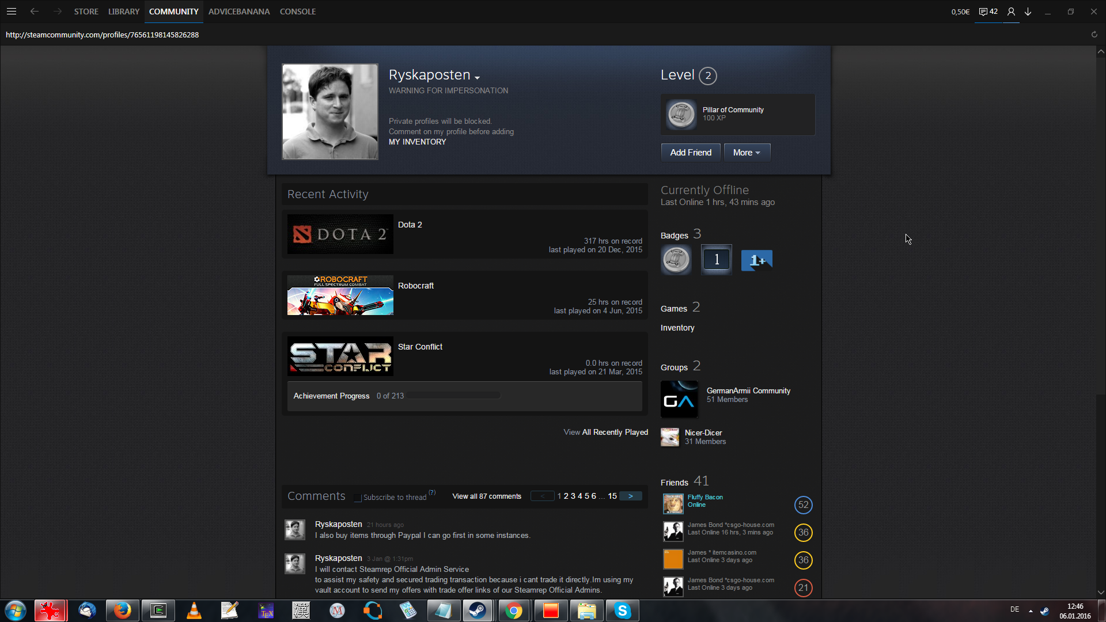The image size is (1106, 622).
Task: Open the hamburger menu icon
Action: pyautogui.click(x=12, y=12)
